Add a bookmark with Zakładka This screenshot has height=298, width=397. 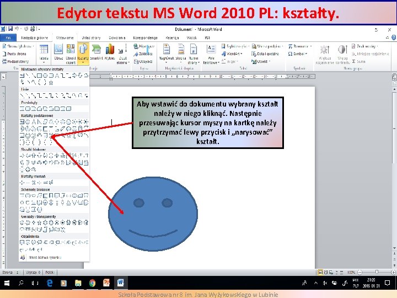(x=143, y=54)
